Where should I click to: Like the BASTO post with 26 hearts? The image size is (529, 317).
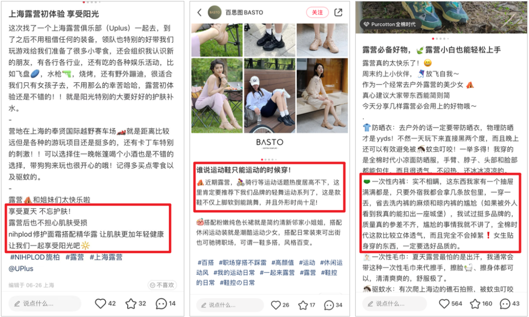(x=276, y=305)
